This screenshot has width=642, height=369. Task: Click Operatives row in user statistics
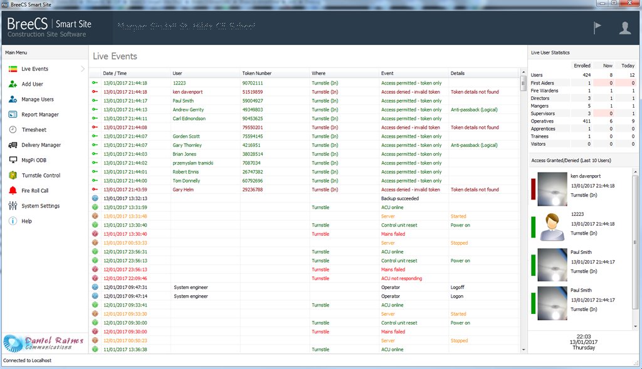(582, 121)
